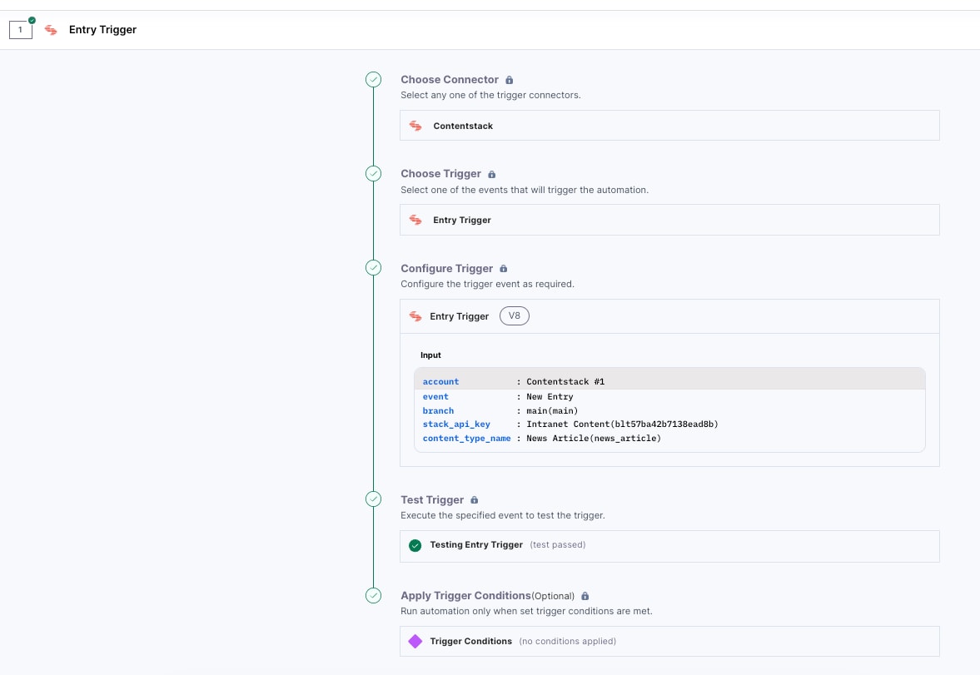The height and width of the screenshot is (675, 980).
Task: Click the V8 version badge
Action: click(515, 316)
